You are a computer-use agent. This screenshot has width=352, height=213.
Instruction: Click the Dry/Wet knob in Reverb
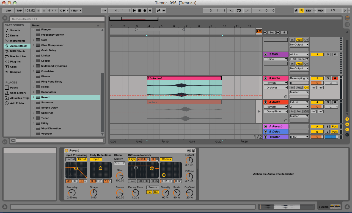189,192
